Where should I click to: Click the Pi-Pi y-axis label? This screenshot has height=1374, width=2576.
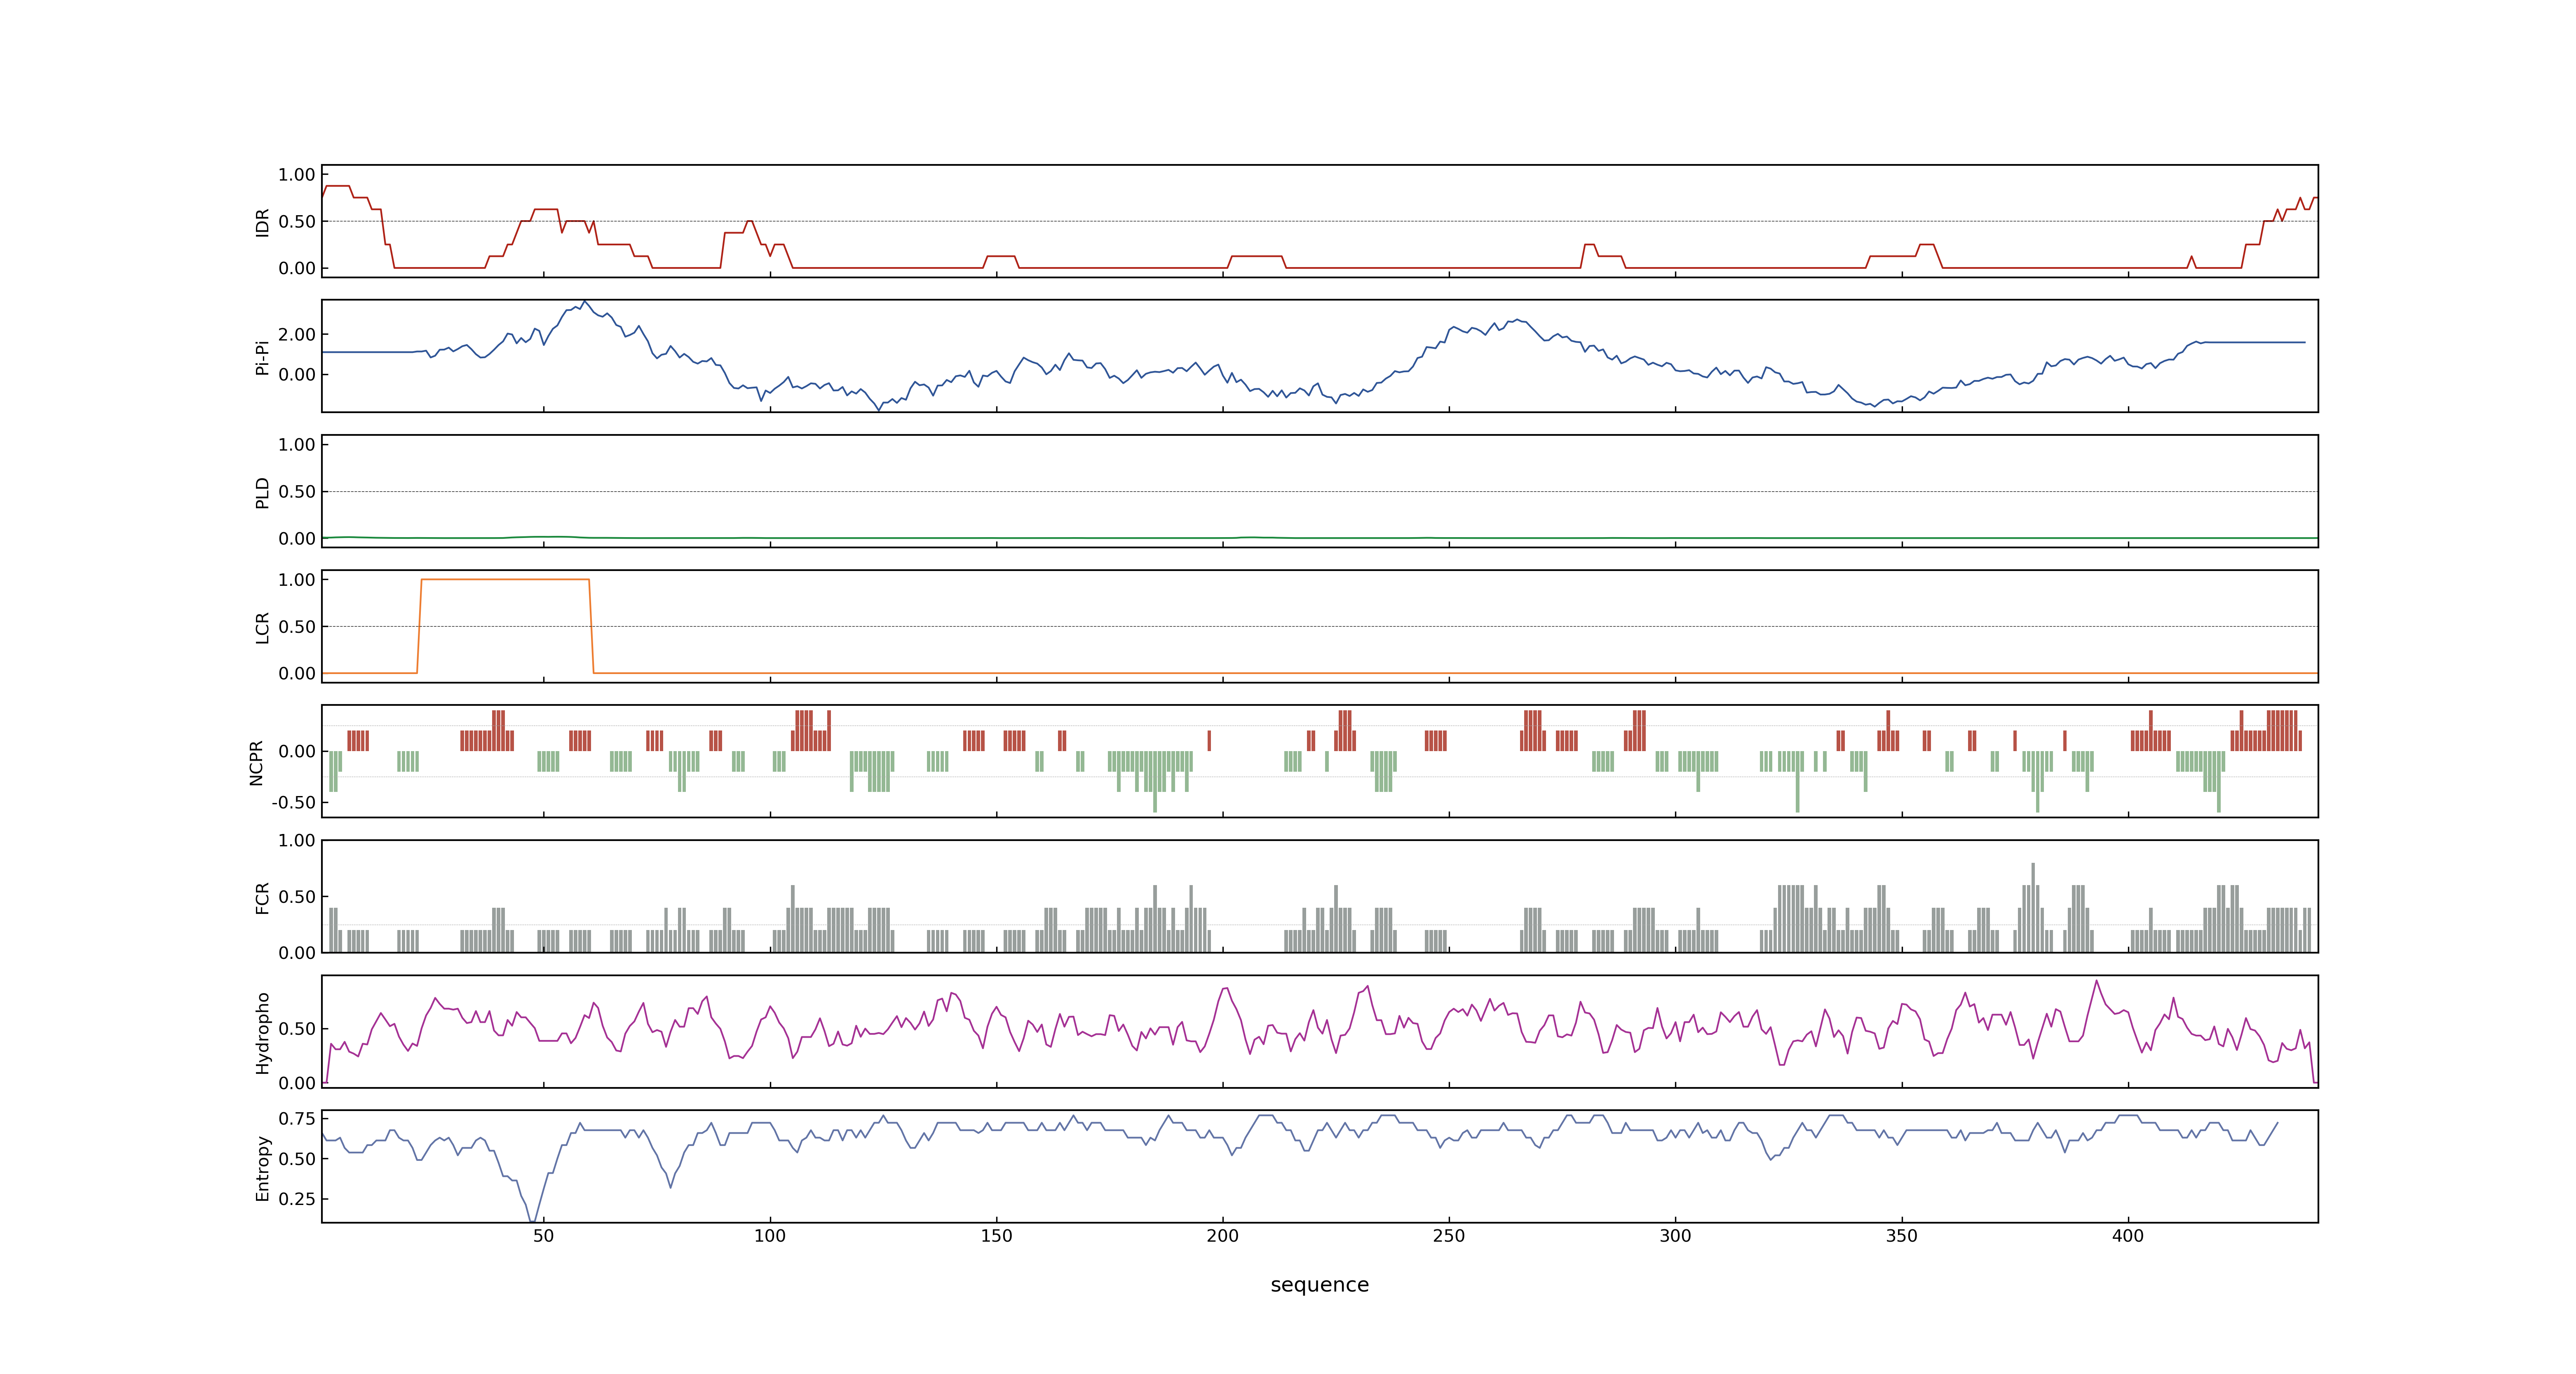pyautogui.click(x=262, y=357)
